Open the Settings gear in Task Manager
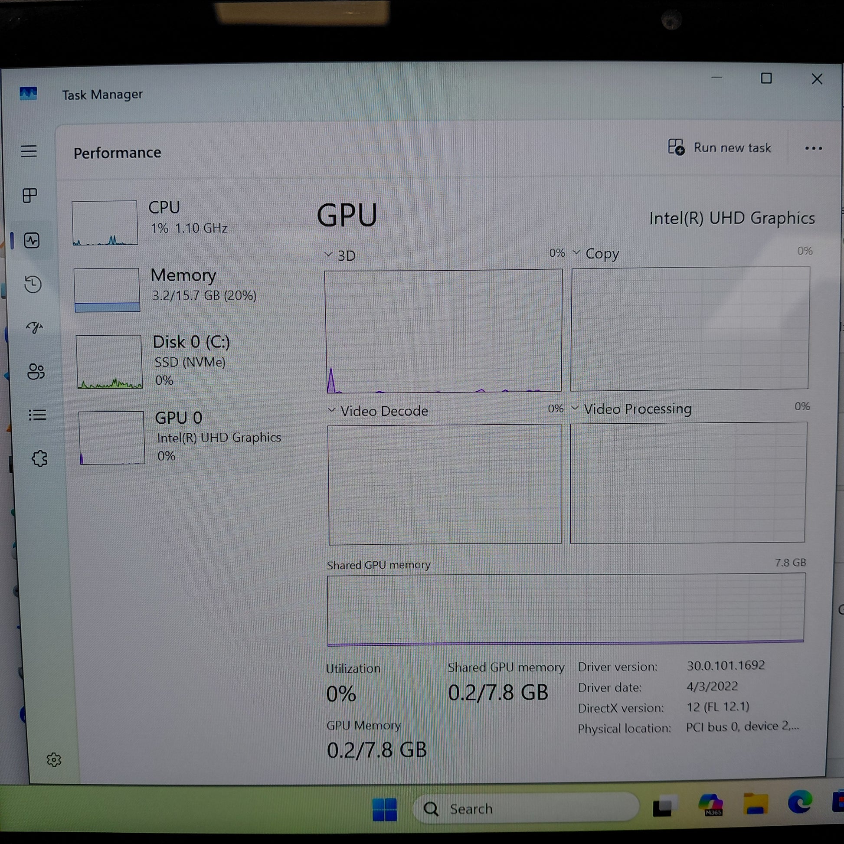 pos(54,760)
